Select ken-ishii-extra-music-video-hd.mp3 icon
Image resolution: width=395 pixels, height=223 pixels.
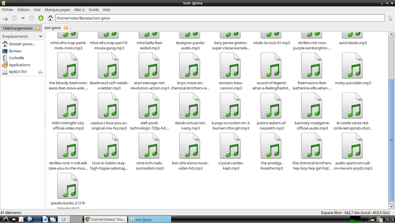point(190,146)
